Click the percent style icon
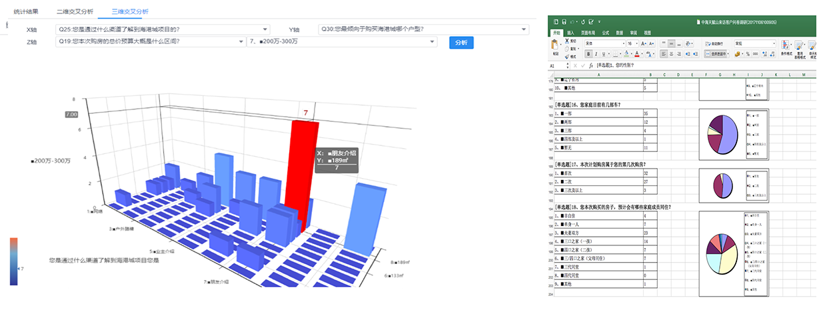 tap(748, 54)
